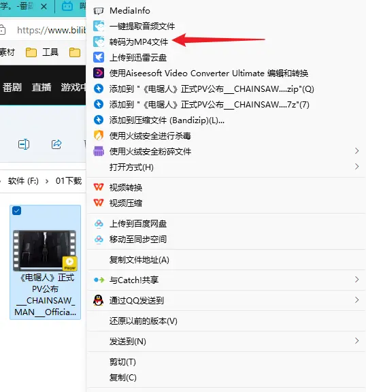This screenshot has height=392, width=366.
Task: Expand the 打开方式(H) submenu arrow
Action: coord(356,166)
